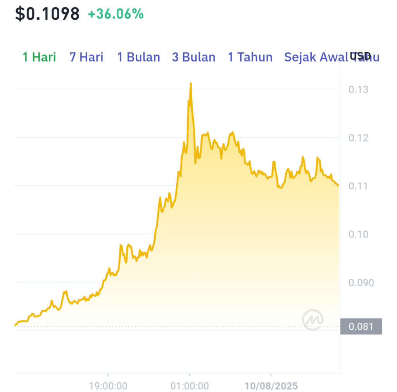Screen dimensions: 397x392
Task: Click the 01:00:00 time axis label
Action: click(190, 386)
